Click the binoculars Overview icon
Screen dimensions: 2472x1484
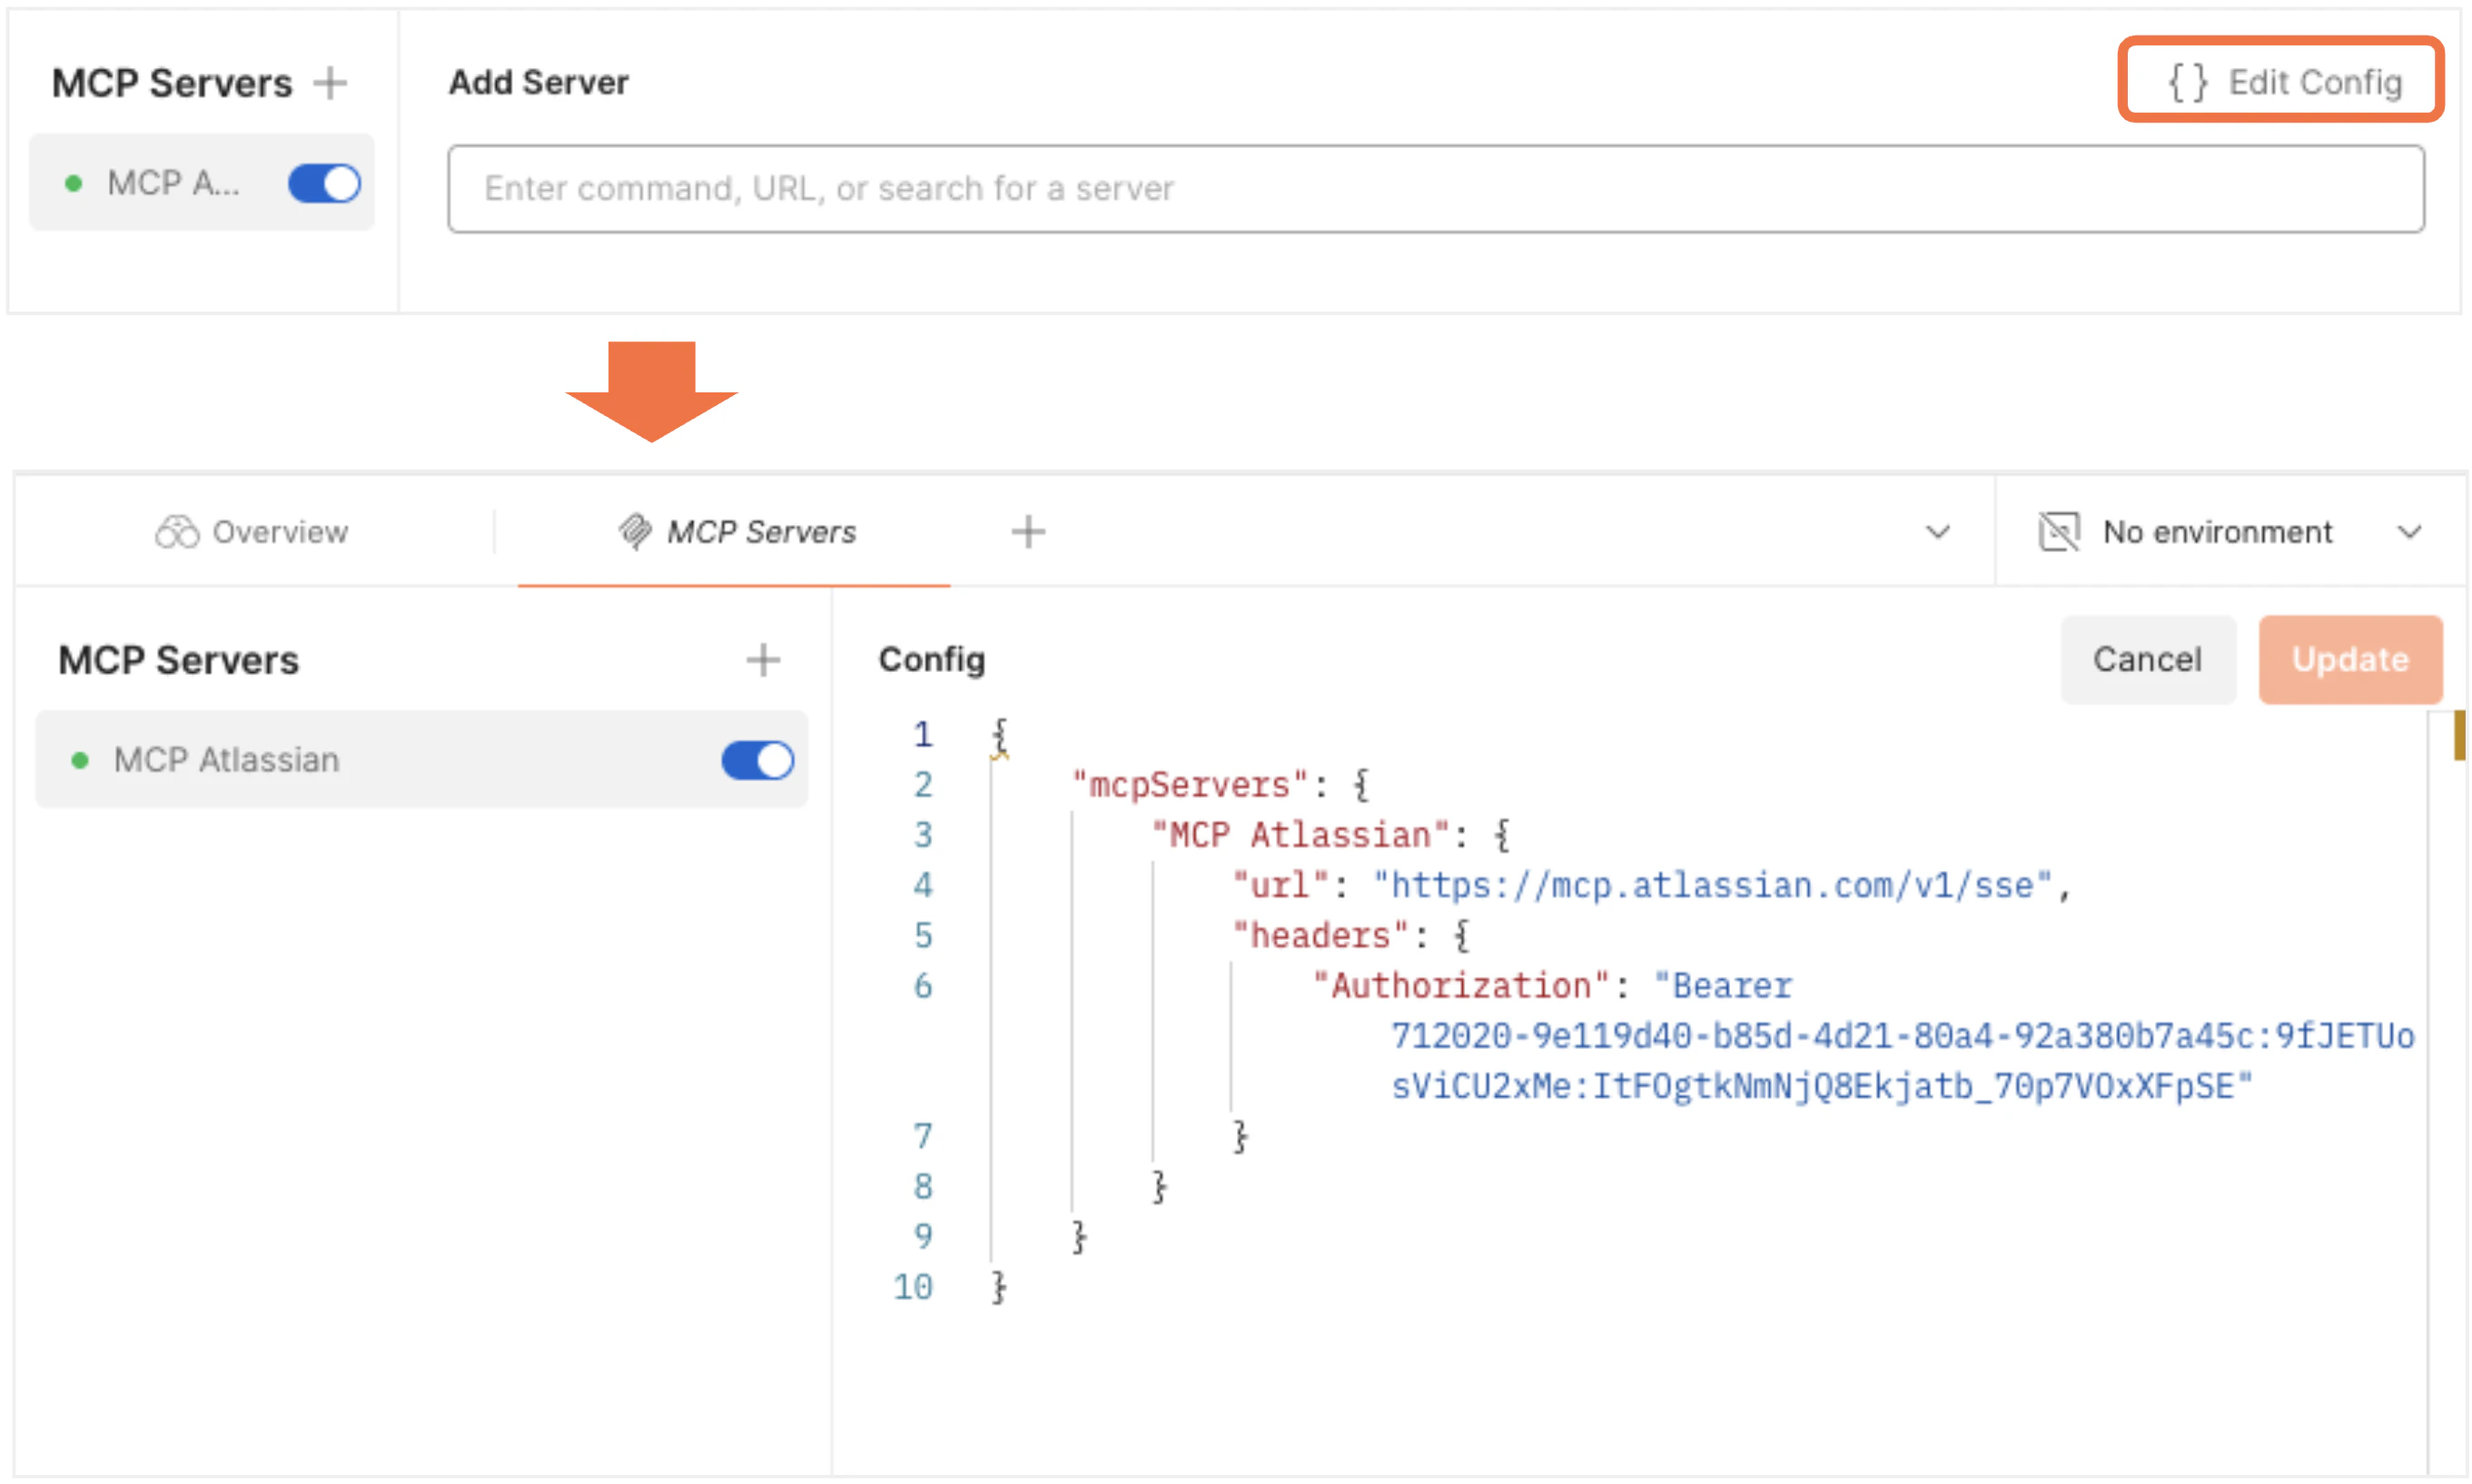pos(177,532)
